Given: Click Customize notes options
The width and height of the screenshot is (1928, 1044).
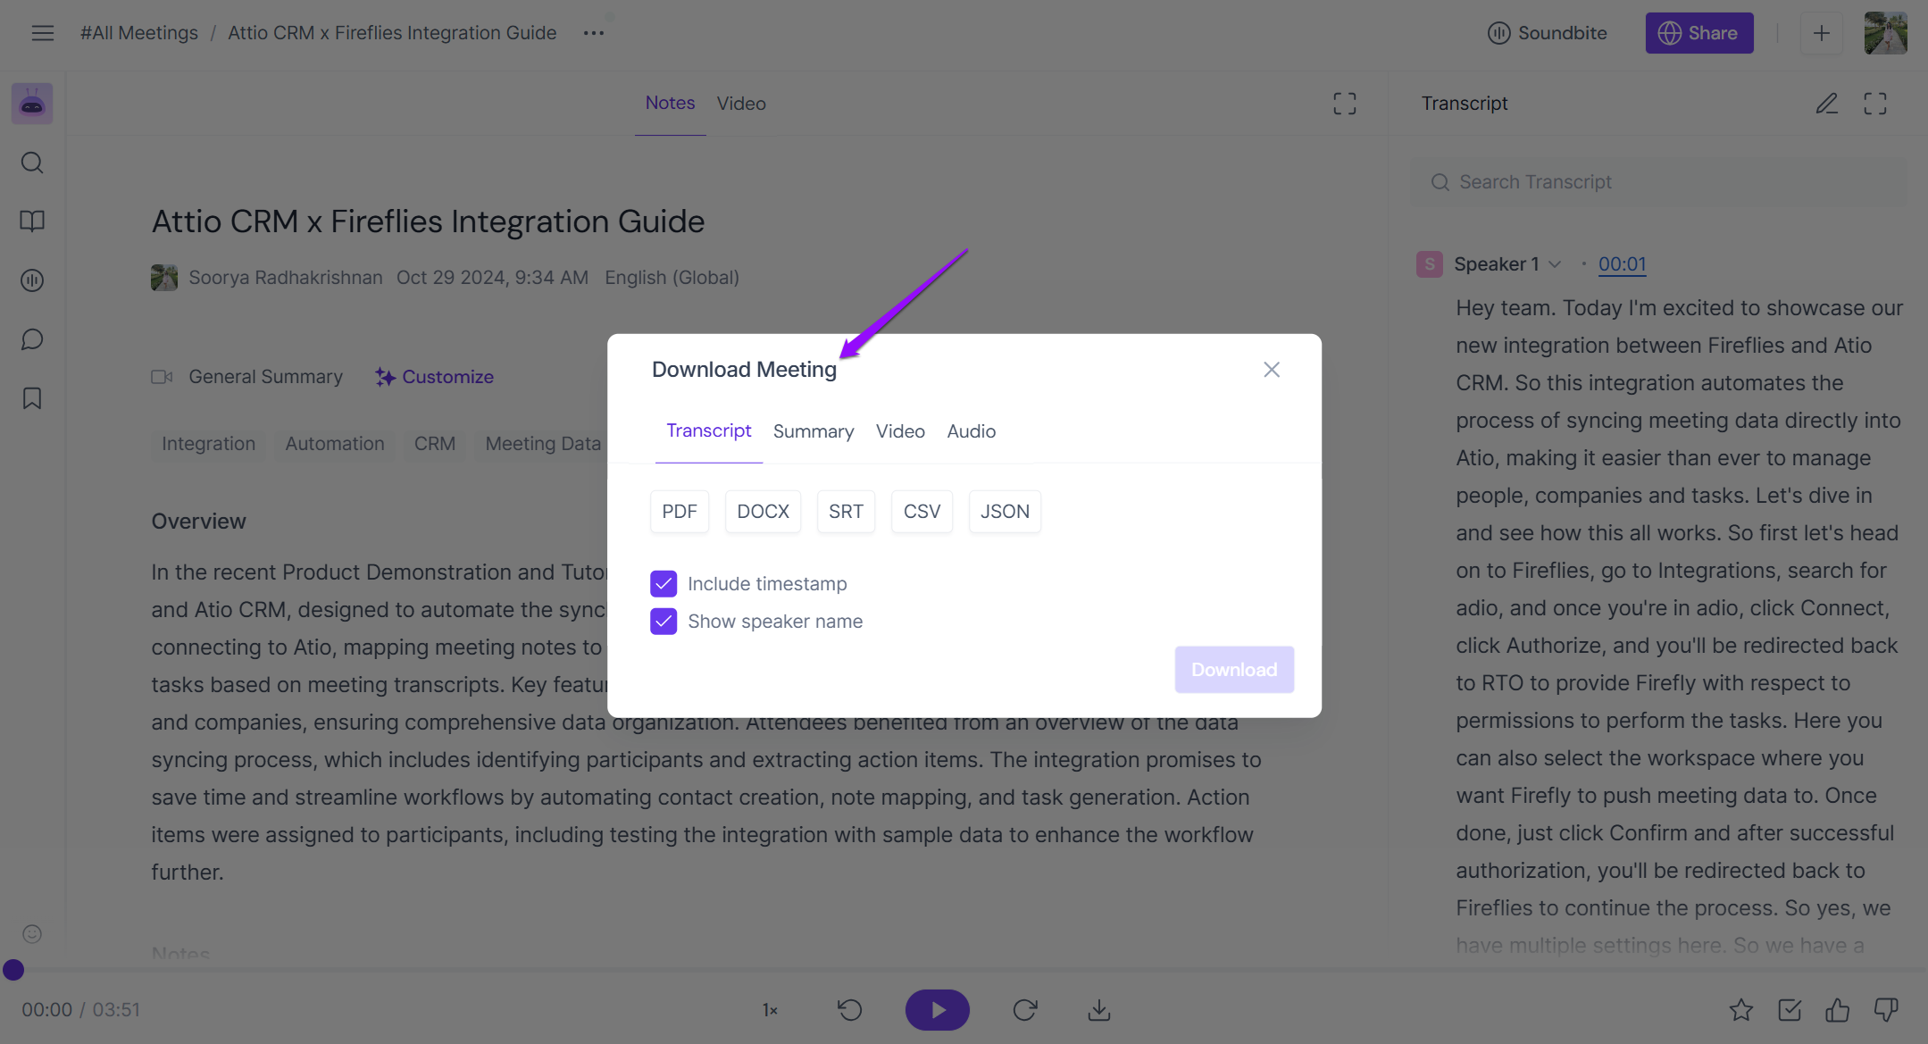Looking at the screenshot, I should tap(434, 375).
